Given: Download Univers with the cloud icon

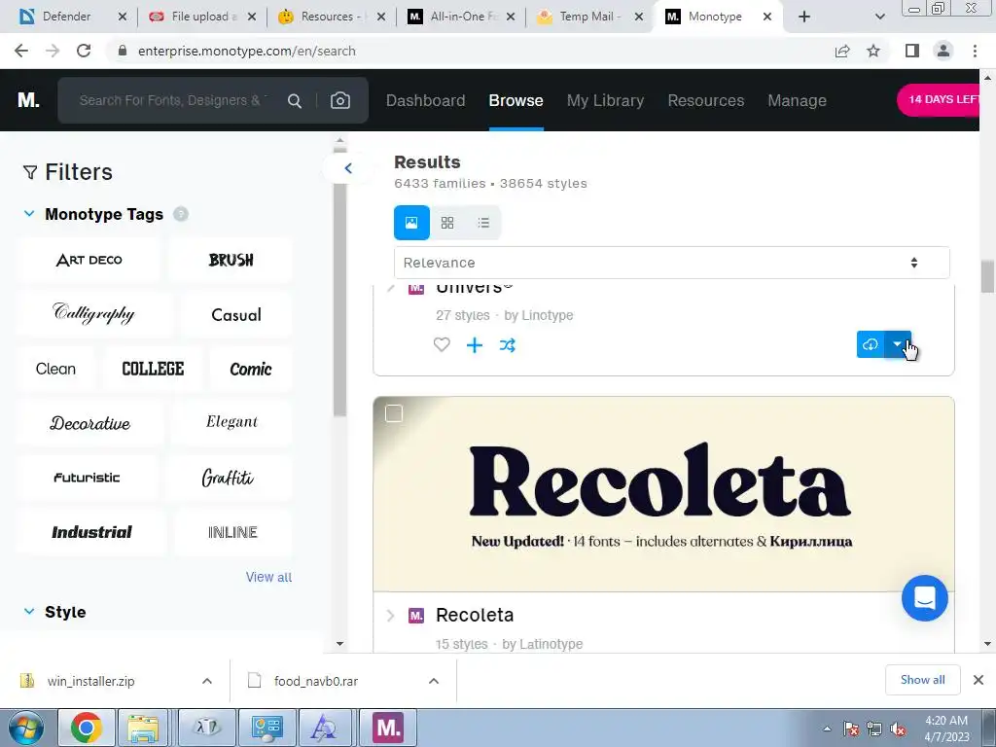Looking at the screenshot, I should tap(871, 344).
